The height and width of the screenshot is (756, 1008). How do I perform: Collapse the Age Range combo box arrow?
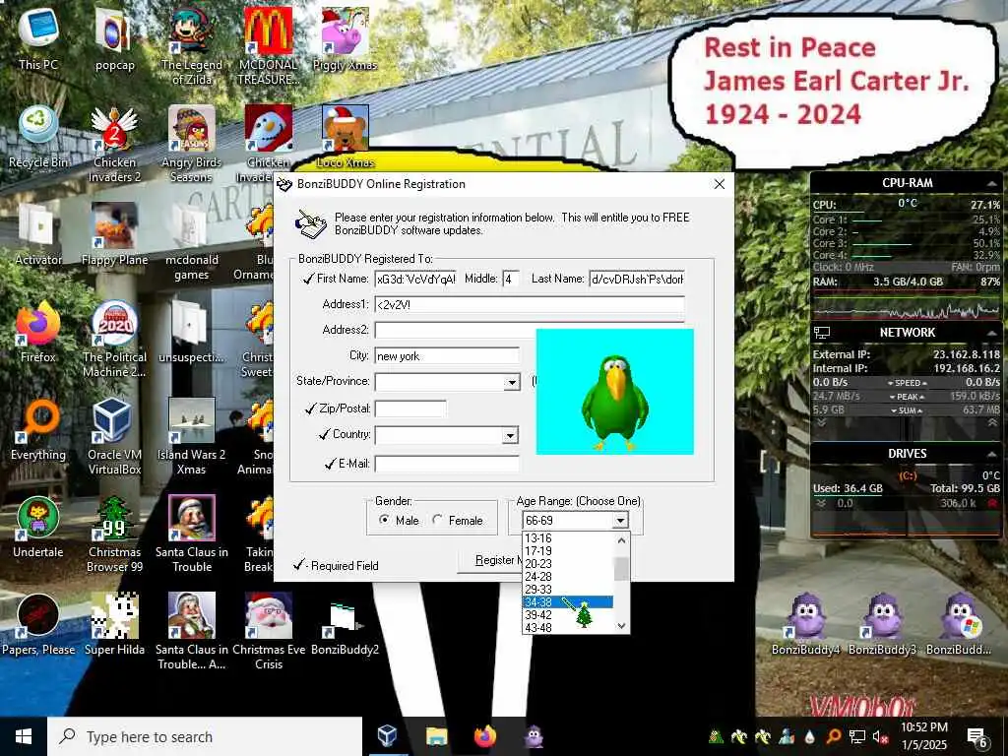620,520
